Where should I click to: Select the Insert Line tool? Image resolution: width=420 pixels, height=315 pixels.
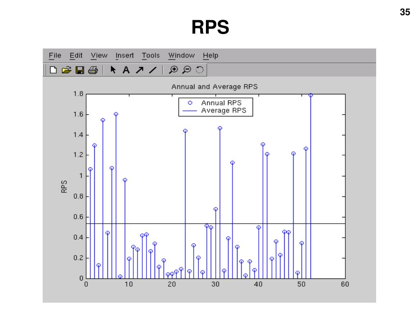tap(153, 70)
